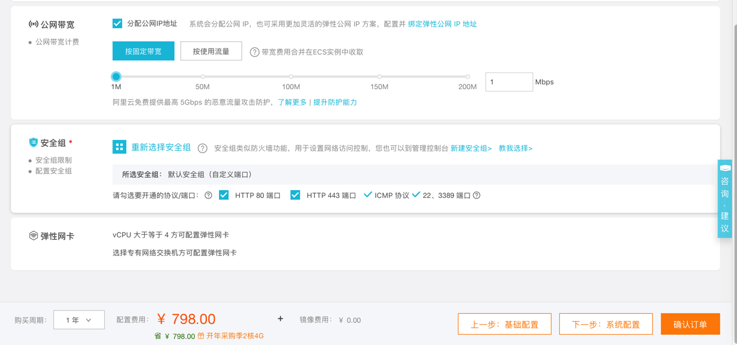Click the elastic network card icon
Screen dimensions: 737x345
click(33, 236)
